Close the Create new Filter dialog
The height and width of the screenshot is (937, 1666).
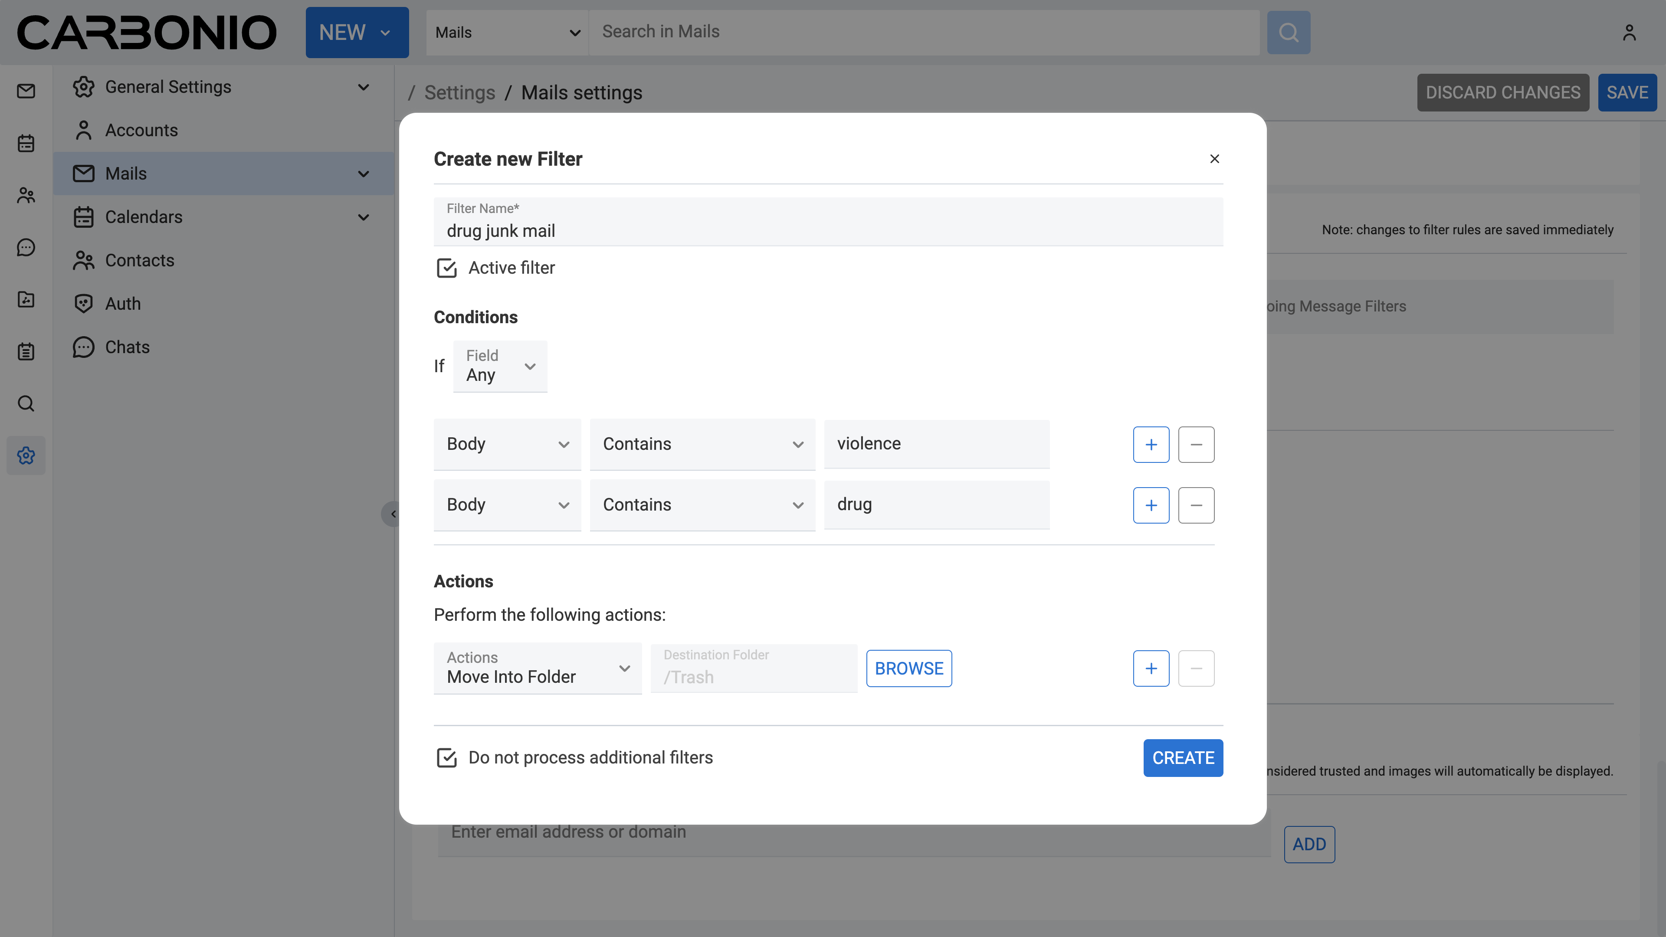(1214, 159)
